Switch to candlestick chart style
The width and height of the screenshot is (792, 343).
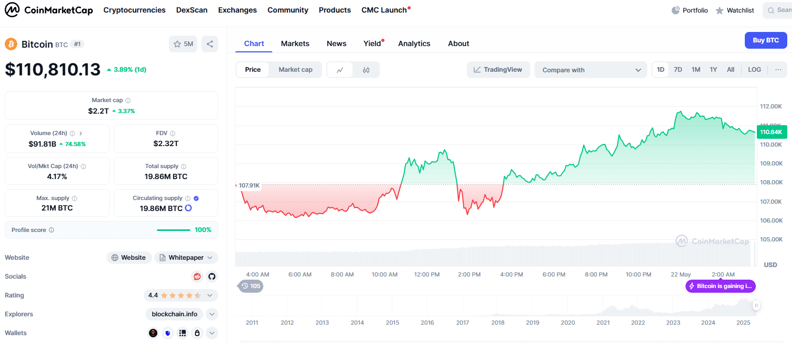click(x=366, y=70)
